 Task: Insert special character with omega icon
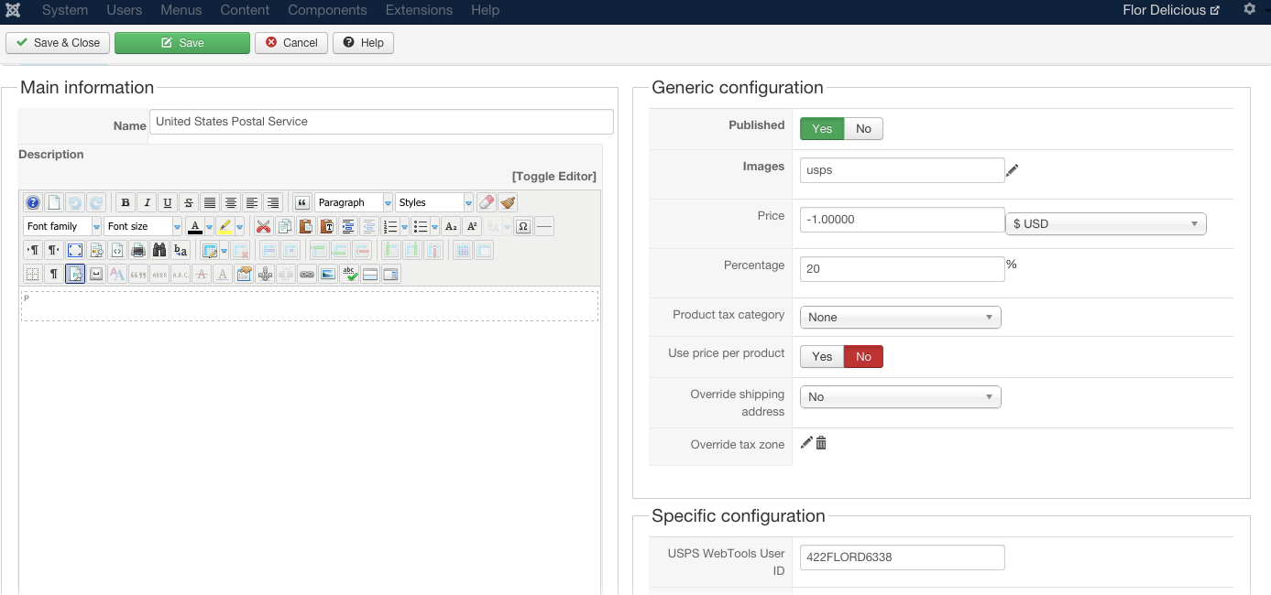tap(523, 226)
